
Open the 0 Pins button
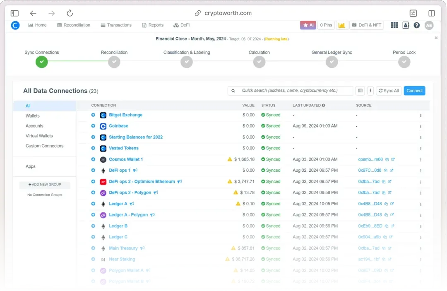coord(326,25)
